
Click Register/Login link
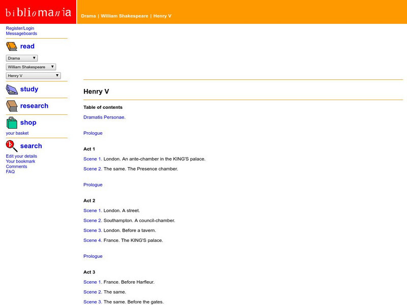pos(20,28)
